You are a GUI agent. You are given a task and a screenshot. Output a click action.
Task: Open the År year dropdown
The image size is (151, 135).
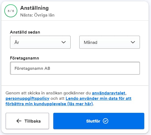[40, 42]
